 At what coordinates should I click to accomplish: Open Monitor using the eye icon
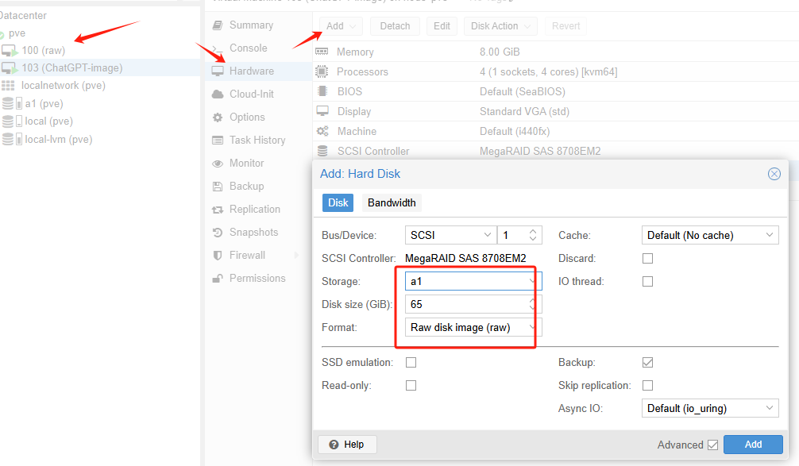(217, 164)
